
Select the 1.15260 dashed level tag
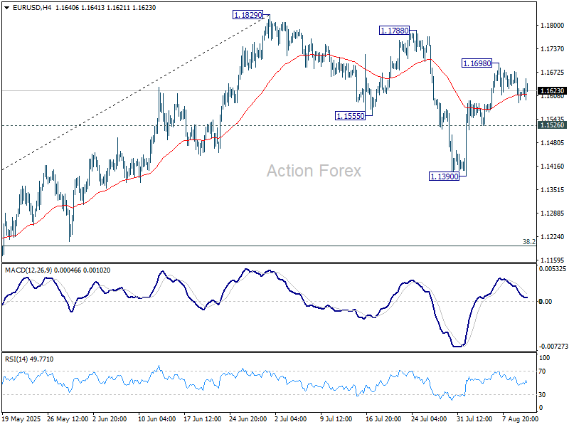(x=552, y=125)
